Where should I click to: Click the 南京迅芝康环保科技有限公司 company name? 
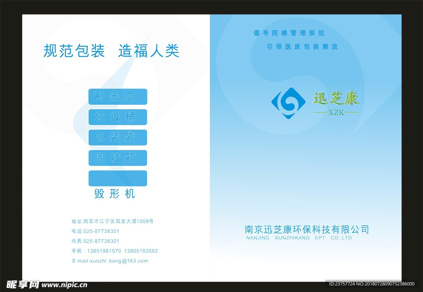tap(307, 229)
